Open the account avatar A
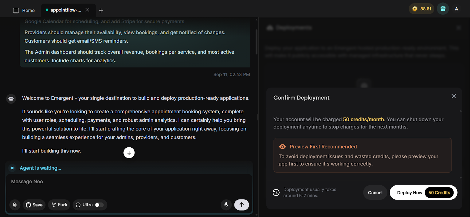 pos(456,9)
